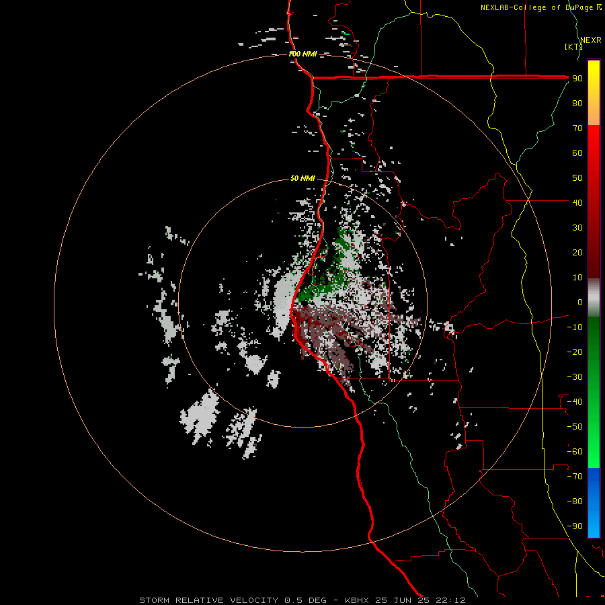Click the 25 JUN 25 date text
Viewport: 605px width, 605px height.
click(x=403, y=600)
